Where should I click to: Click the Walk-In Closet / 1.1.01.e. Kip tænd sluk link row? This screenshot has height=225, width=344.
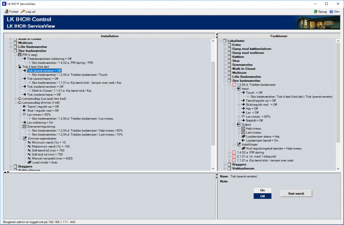(x=62, y=90)
